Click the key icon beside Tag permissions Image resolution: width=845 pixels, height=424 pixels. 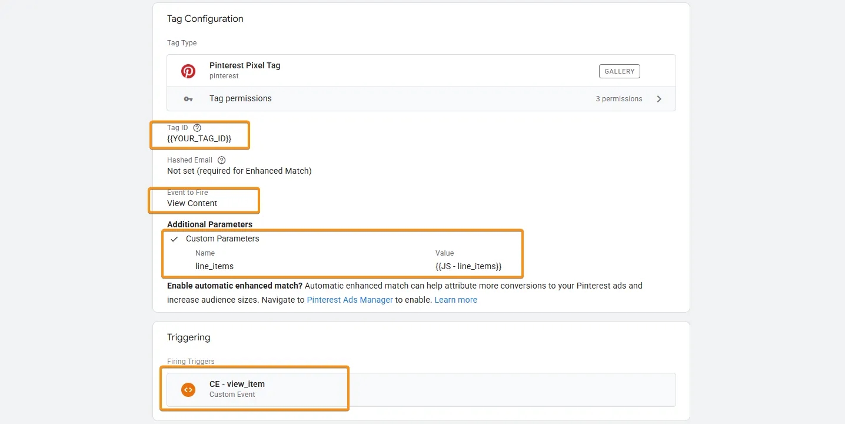point(188,99)
